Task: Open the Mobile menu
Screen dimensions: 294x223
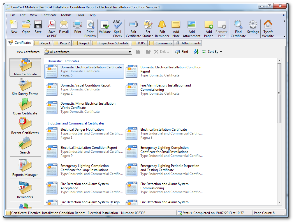Action: pyautogui.click(x=66, y=15)
